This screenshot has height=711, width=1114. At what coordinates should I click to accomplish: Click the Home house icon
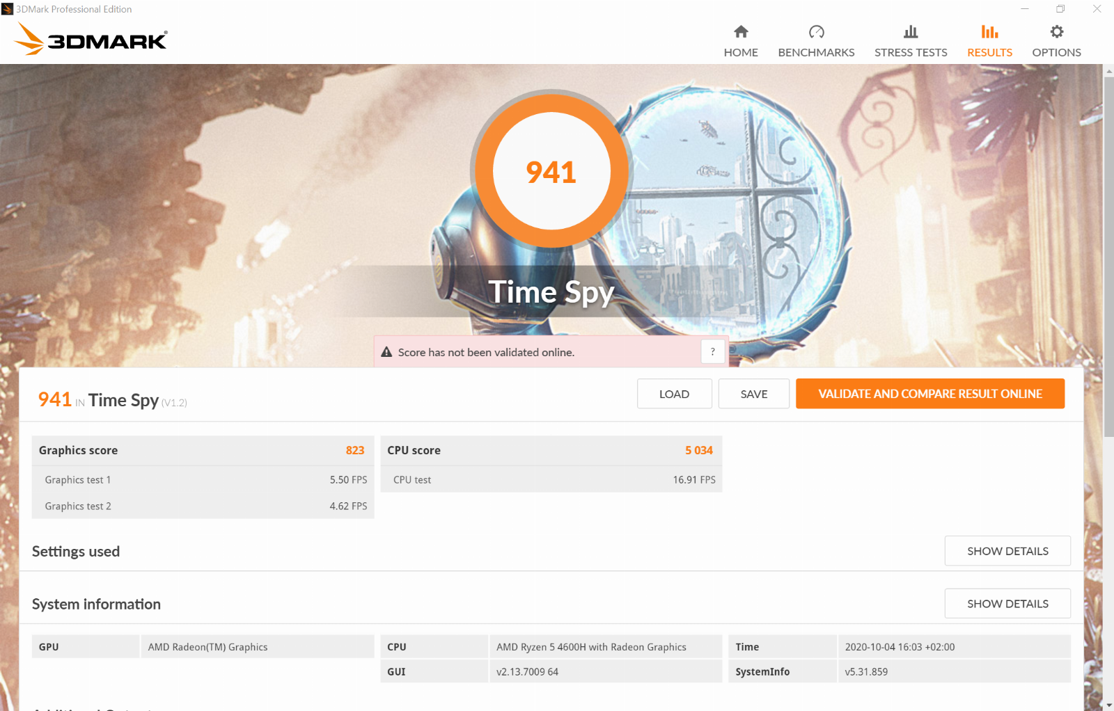[x=741, y=31]
